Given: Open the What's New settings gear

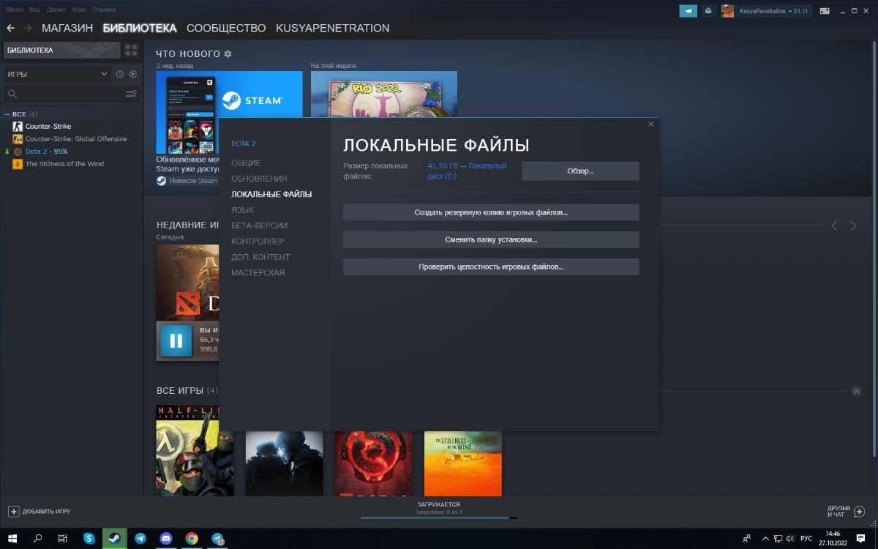Looking at the screenshot, I should (x=228, y=54).
